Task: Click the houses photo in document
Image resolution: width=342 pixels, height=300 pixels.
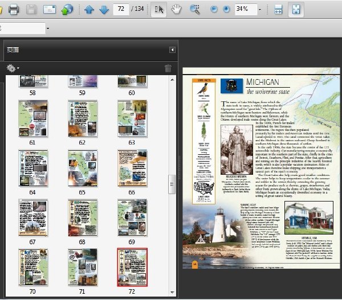Action: click(x=309, y=217)
